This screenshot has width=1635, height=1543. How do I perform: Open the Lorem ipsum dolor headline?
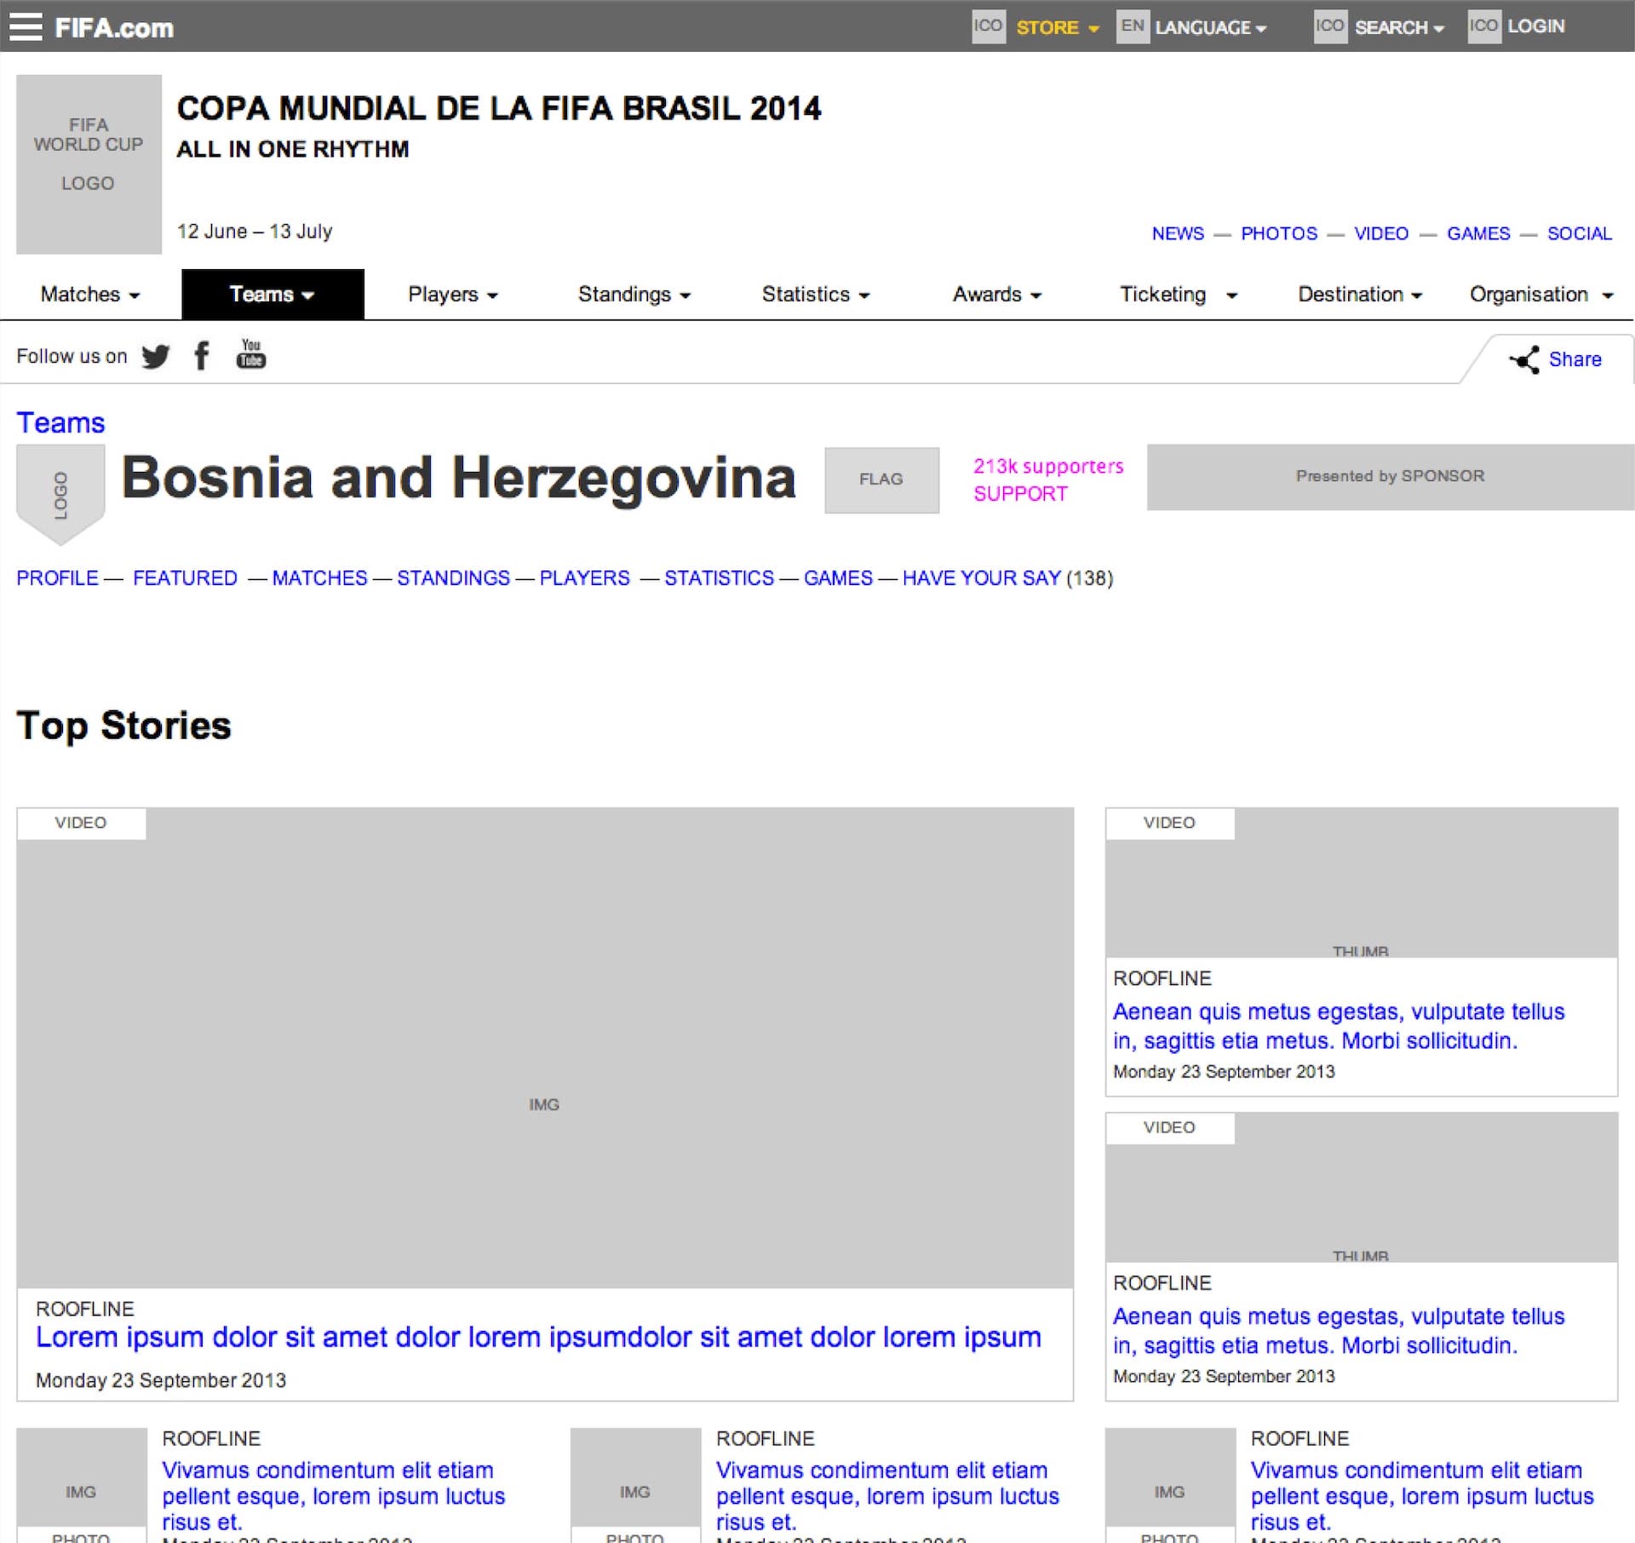pyautogui.click(x=538, y=1338)
